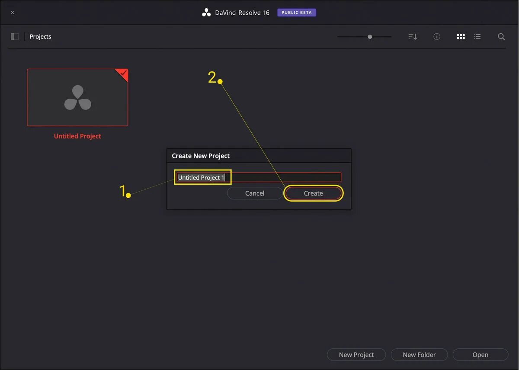The width and height of the screenshot is (519, 370).
Task: Click the DaVinci Resolve logo in title
Action: coord(206,13)
